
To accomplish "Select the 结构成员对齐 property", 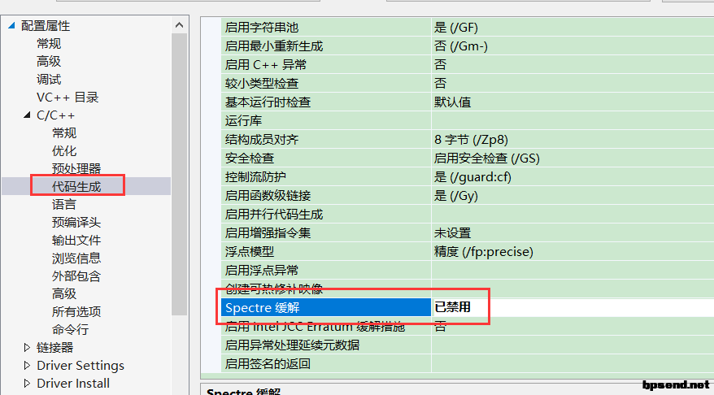I will tap(262, 139).
